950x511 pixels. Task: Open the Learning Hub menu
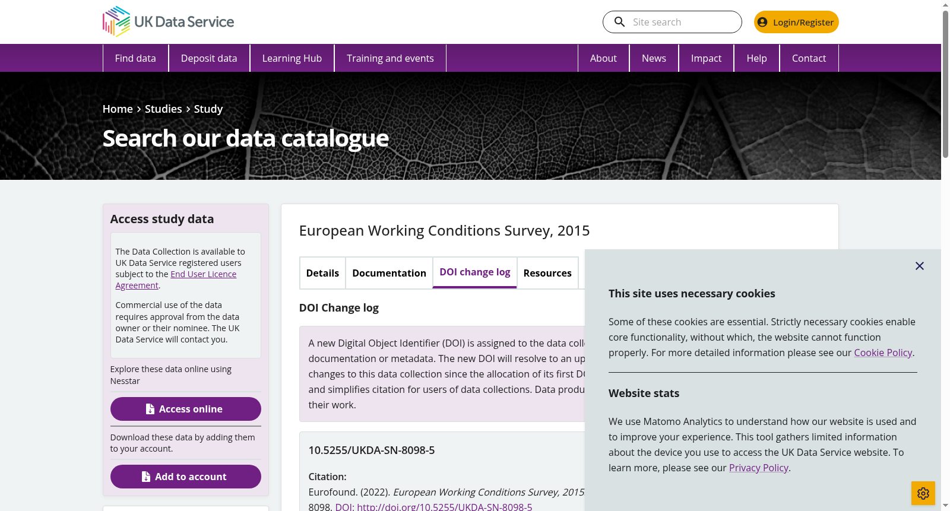tap(292, 58)
